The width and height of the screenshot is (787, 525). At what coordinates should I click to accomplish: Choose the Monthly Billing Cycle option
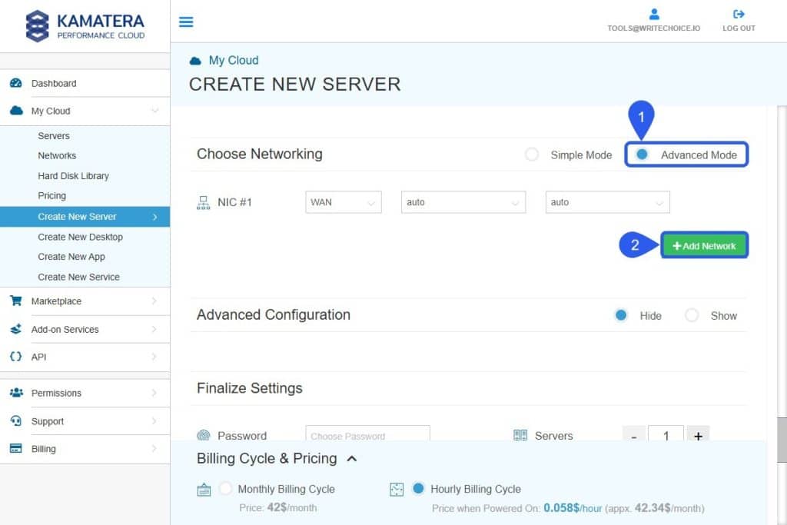pyautogui.click(x=226, y=489)
